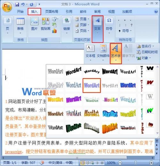This screenshot has height=166, width=160.
Task: Open the 符号 Omega symbol menu
Action: pos(109,26)
